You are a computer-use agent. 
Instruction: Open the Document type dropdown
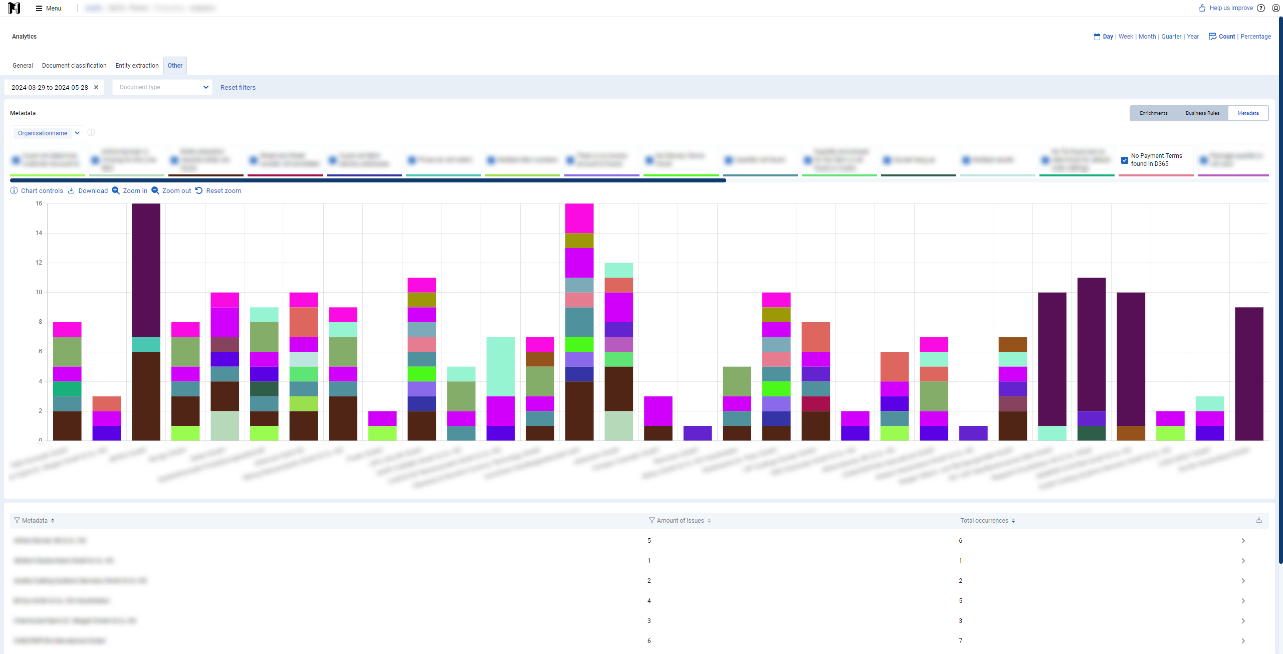click(x=162, y=87)
